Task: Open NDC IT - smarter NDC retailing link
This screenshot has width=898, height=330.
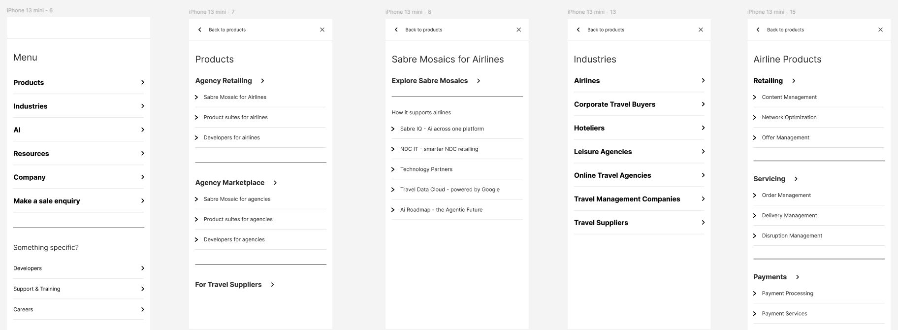Action: coord(439,149)
